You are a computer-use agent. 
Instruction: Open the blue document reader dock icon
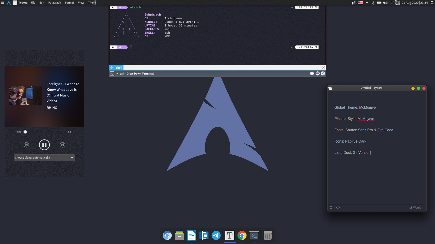click(x=204, y=236)
